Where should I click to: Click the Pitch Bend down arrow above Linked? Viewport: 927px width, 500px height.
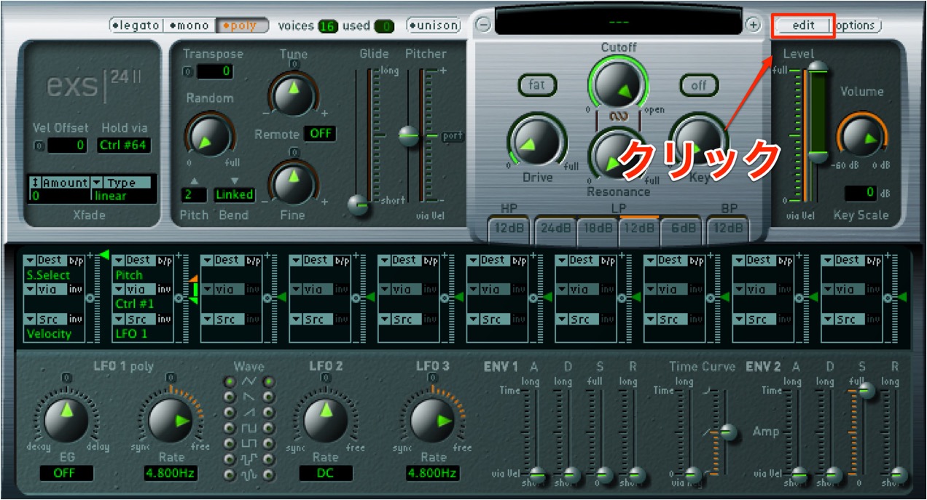pyautogui.click(x=235, y=180)
